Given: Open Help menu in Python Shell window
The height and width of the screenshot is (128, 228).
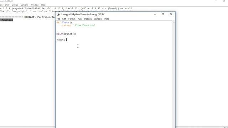Looking at the screenshot, I should 43,5.
